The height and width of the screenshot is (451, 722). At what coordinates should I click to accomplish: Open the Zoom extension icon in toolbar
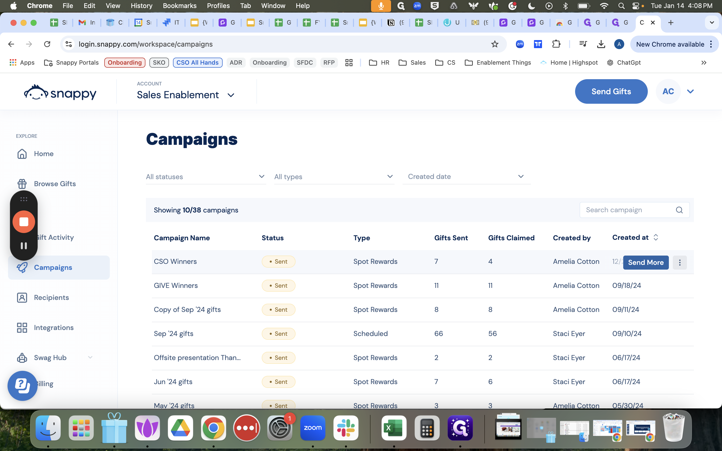(x=520, y=44)
